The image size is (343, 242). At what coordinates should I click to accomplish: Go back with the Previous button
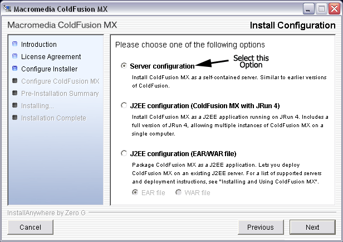coord(260,227)
